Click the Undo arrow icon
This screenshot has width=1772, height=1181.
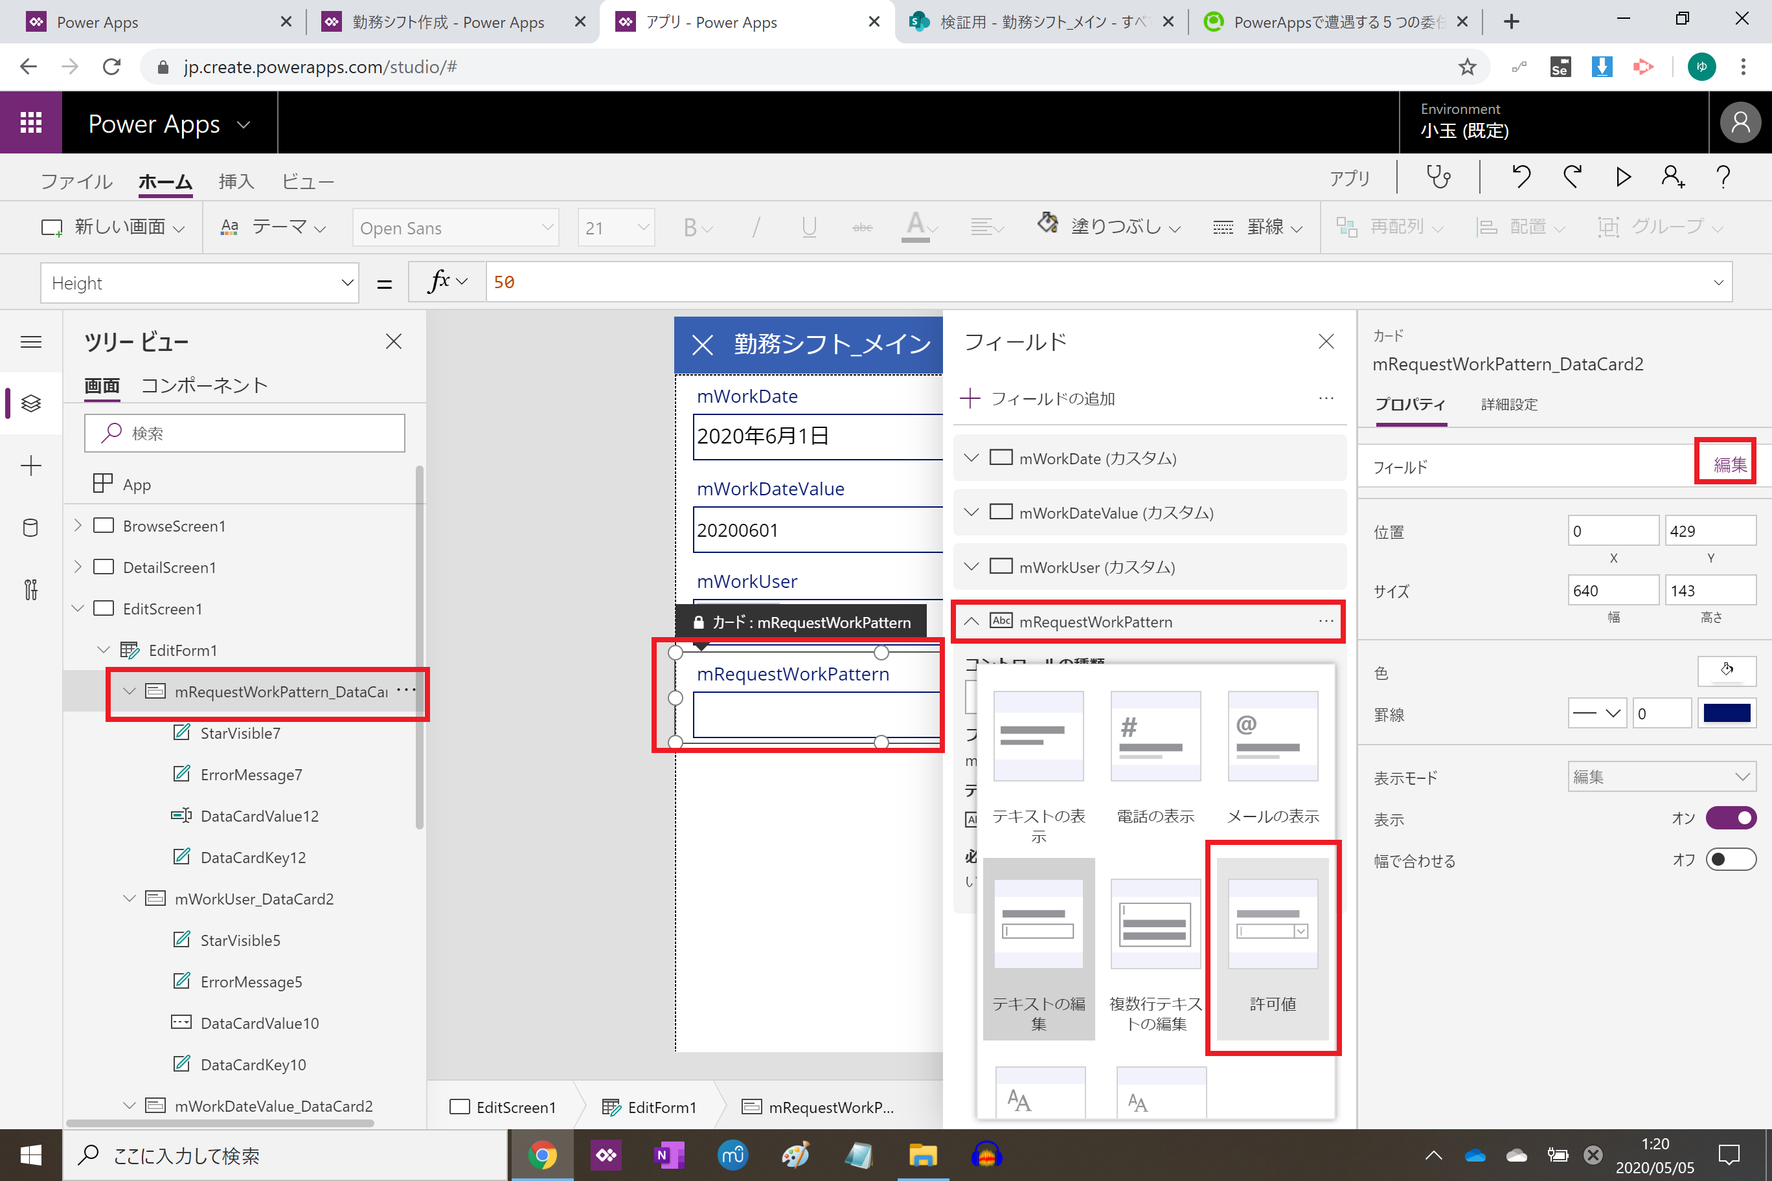coord(1521,178)
